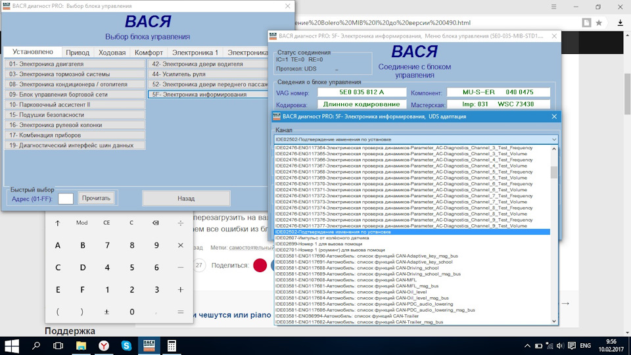Open Task View from the taskbar
Image resolution: width=631 pixels, height=355 pixels.
(58, 346)
